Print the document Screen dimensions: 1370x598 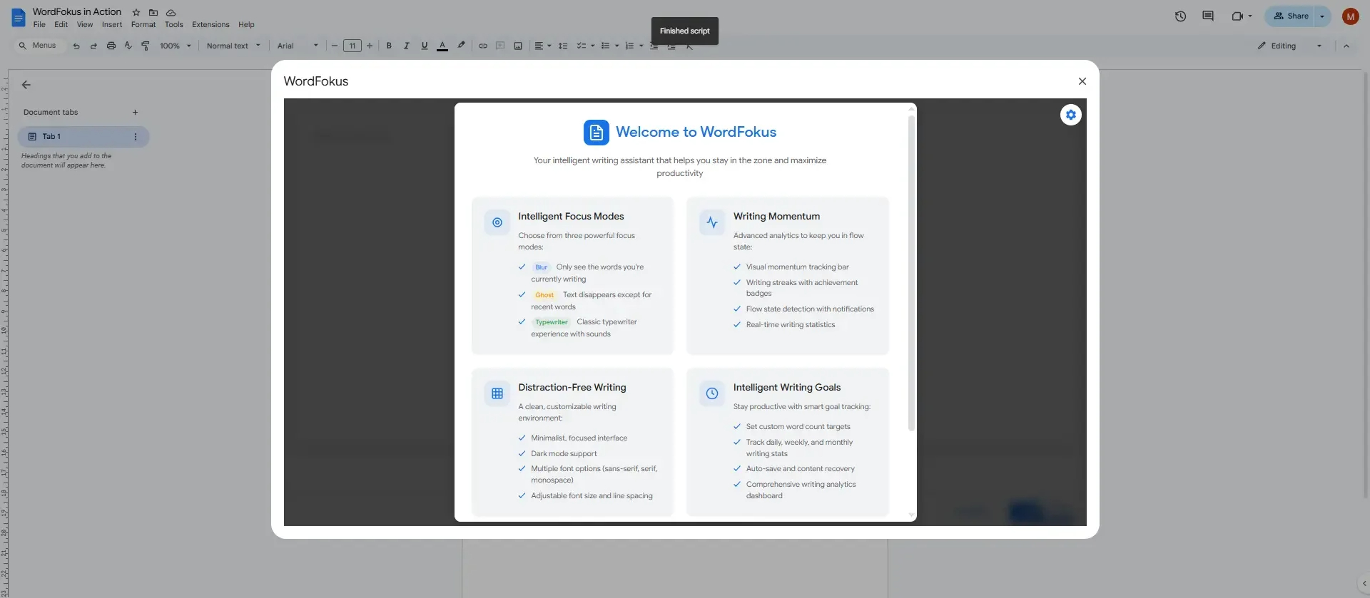pyautogui.click(x=111, y=46)
